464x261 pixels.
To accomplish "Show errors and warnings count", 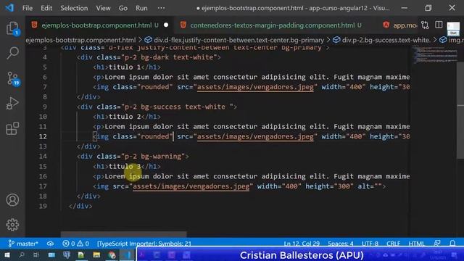I will tap(75, 244).
